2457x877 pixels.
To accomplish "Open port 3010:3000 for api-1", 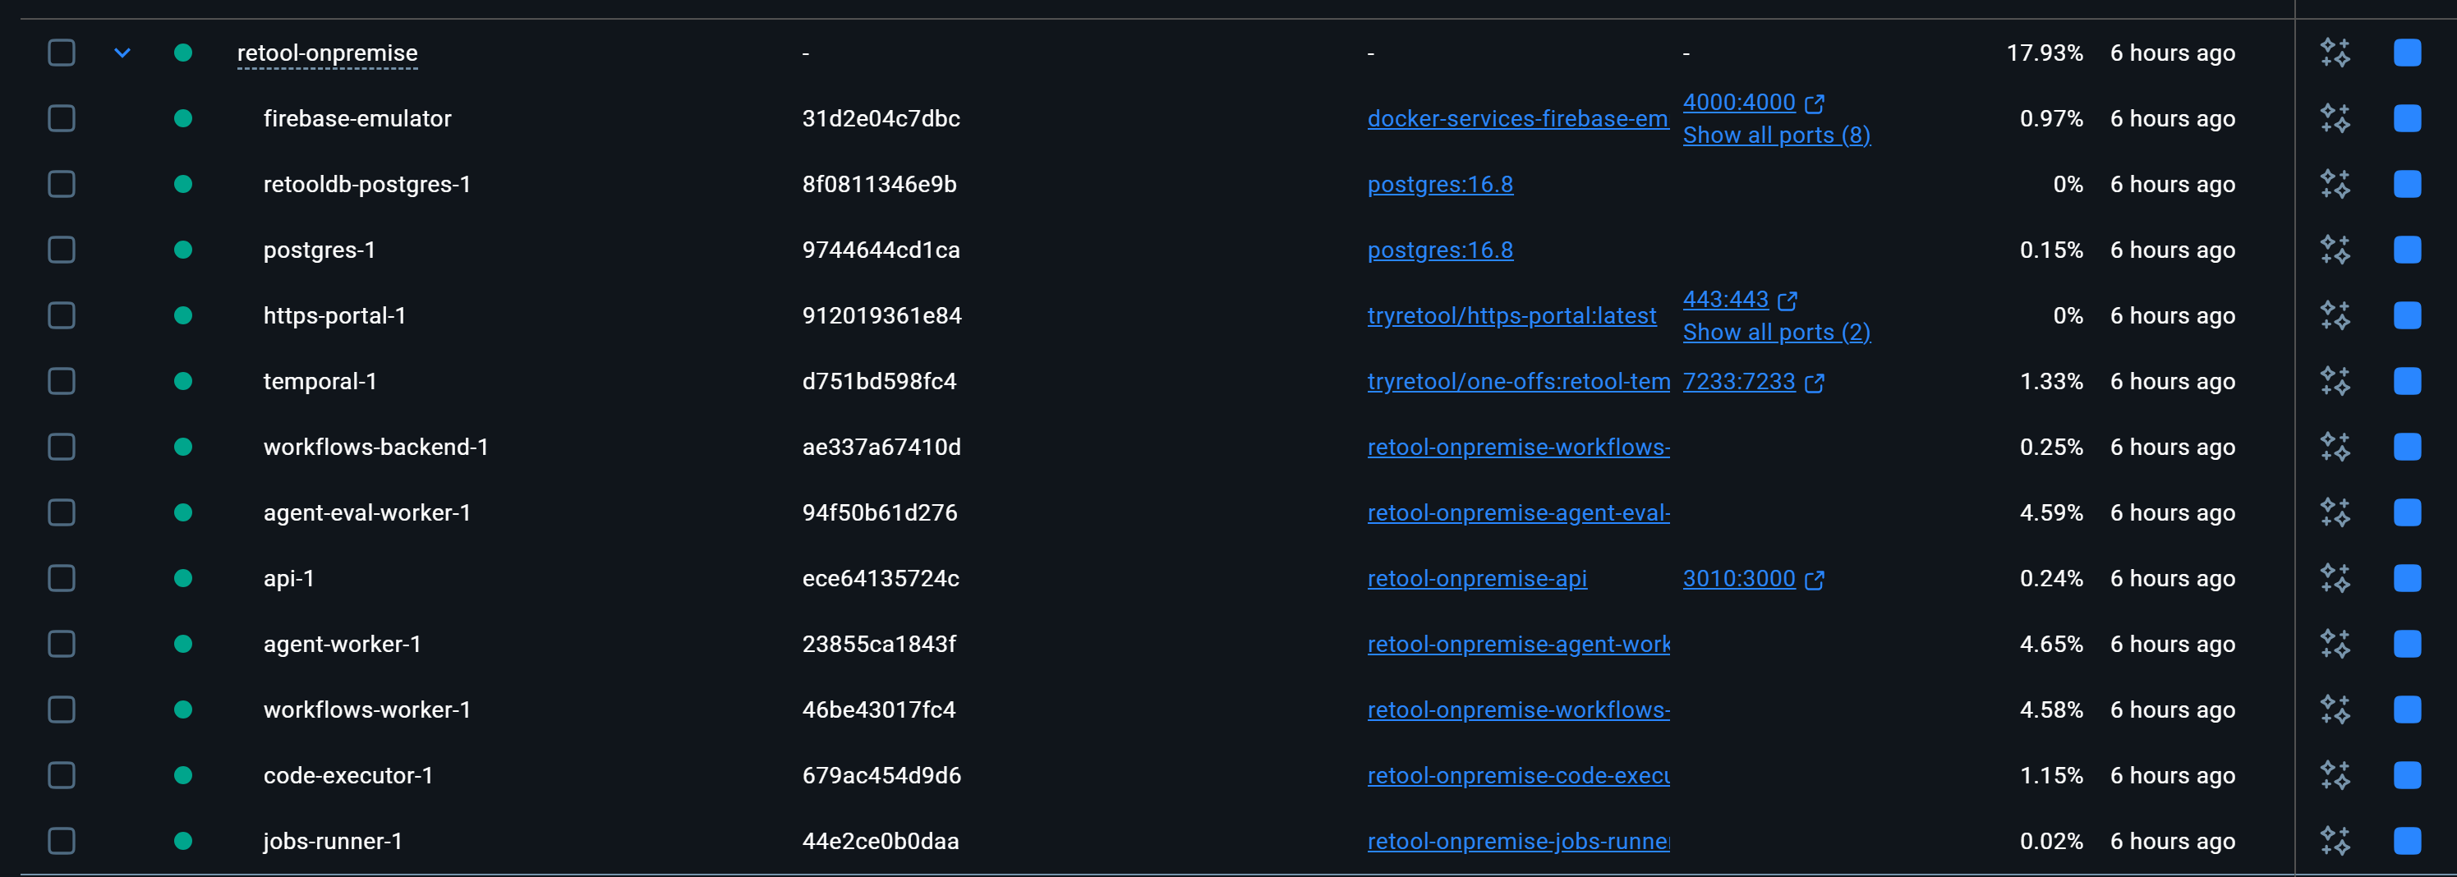I will pyautogui.click(x=1739, y=579).
